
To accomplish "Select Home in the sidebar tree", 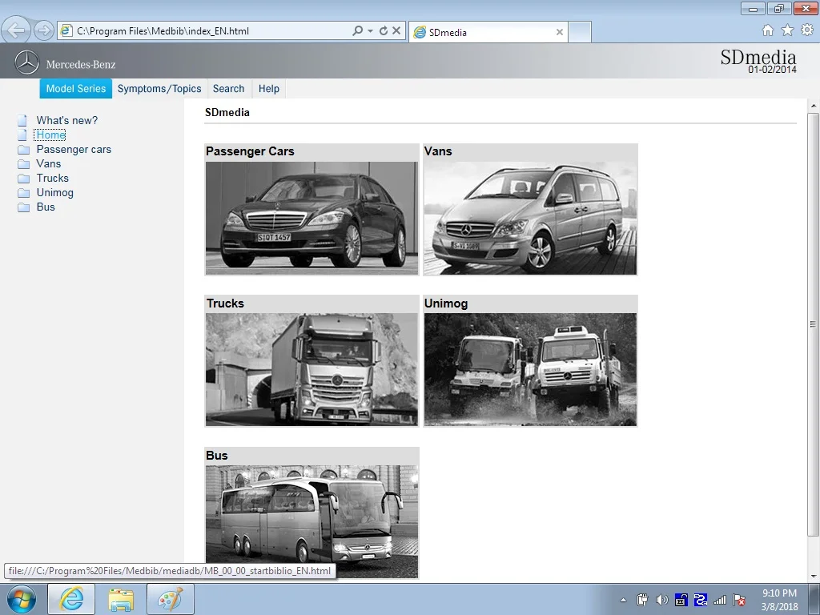I will pyautogui.click(x=50, y=135).
